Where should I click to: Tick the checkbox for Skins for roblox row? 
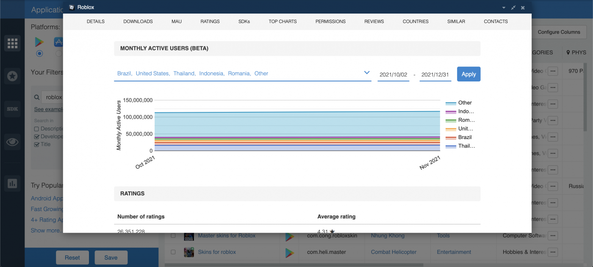pos(173,252)
